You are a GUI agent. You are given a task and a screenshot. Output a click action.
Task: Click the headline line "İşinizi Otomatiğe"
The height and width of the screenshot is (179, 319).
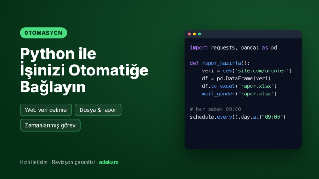pos(84,70)
